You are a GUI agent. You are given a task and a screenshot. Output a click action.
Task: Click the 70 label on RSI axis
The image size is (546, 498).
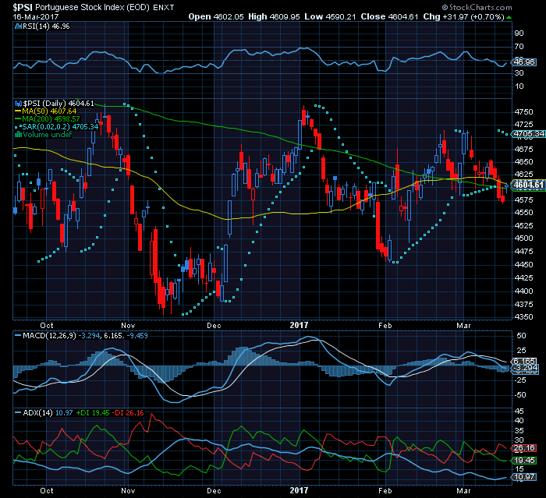[x=519, y=47]
